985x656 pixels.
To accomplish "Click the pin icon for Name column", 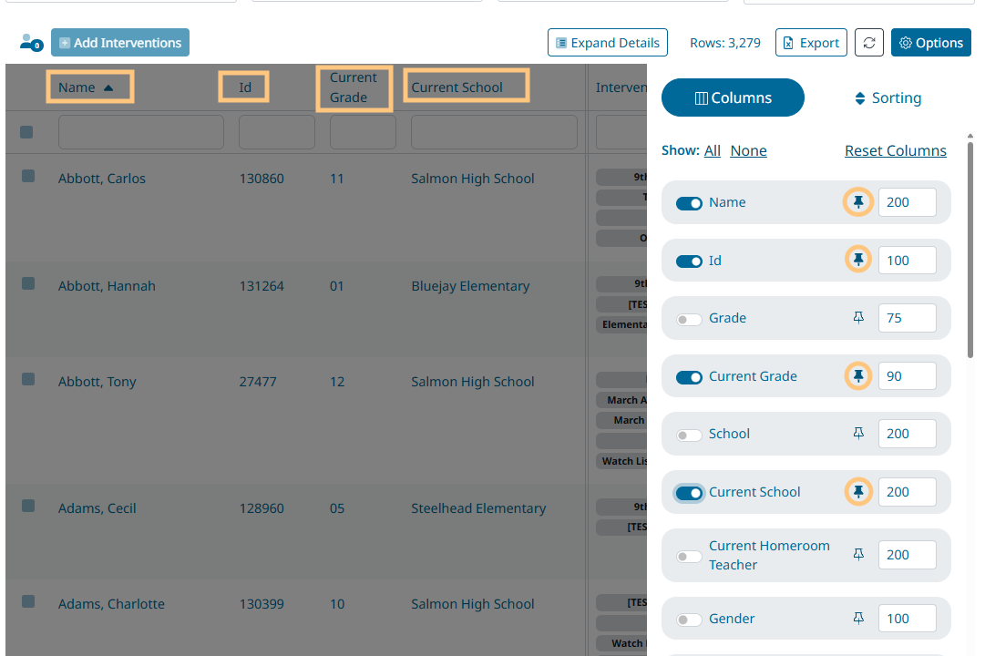I will tap(857, 202).
